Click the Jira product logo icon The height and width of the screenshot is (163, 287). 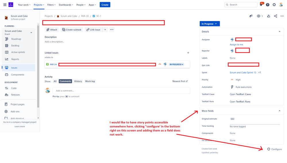(11, 5)
